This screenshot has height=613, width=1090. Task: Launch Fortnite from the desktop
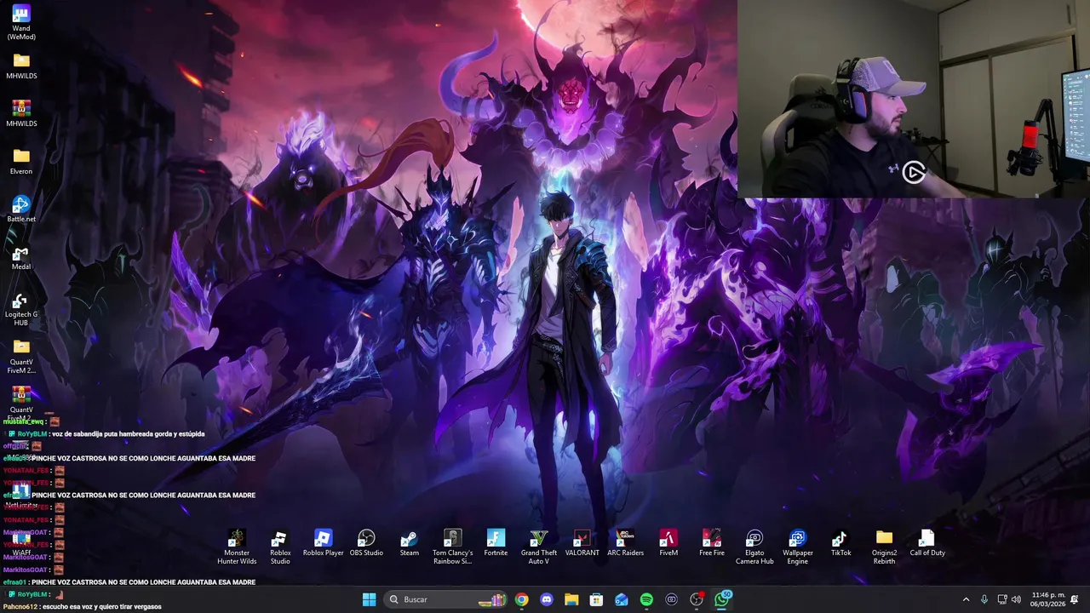pos(496,542)
